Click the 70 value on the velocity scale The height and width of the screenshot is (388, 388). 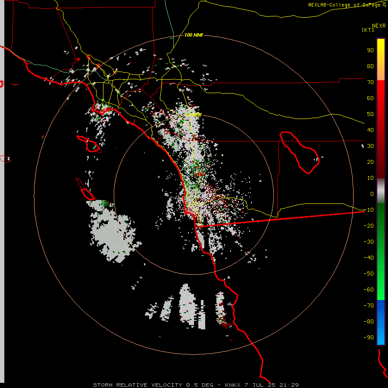tap(370, 82)
